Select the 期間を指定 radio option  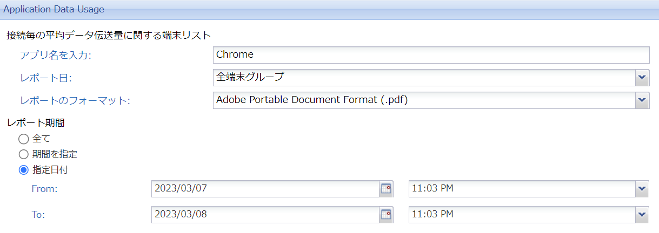(x=24, y=154)
